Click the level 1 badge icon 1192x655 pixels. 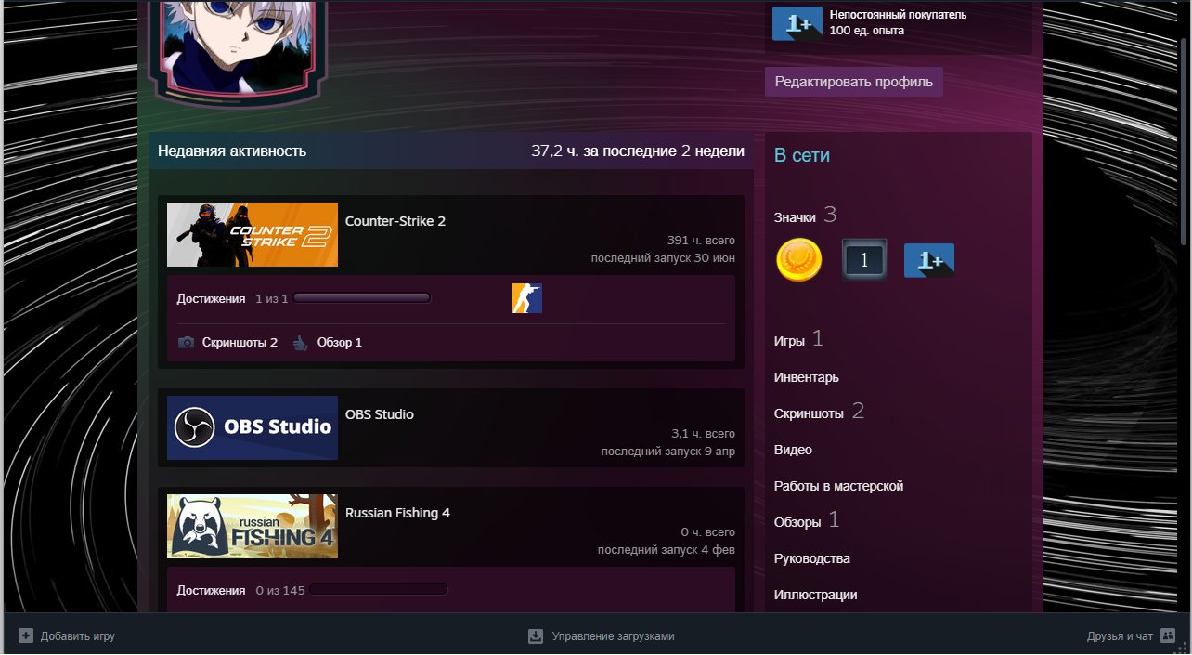click(864, 260)
